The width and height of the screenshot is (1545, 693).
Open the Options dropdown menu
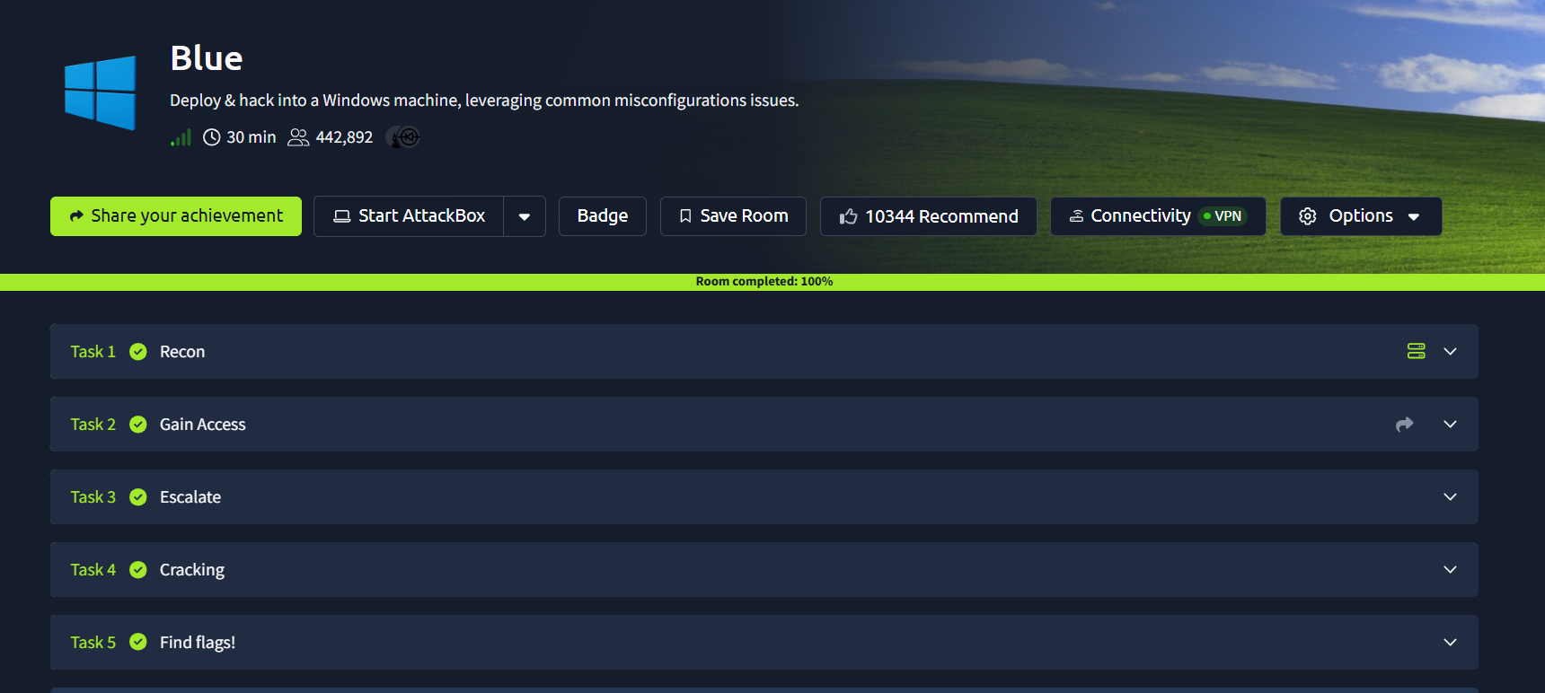coord(1361,216)
